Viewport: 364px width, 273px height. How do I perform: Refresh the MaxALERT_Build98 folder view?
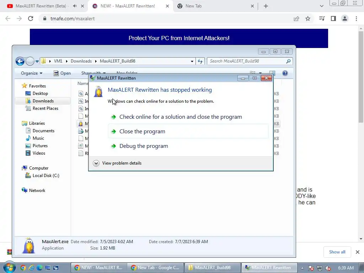point(200,61)
